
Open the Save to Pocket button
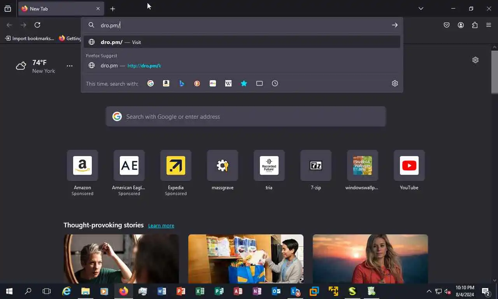447,25
